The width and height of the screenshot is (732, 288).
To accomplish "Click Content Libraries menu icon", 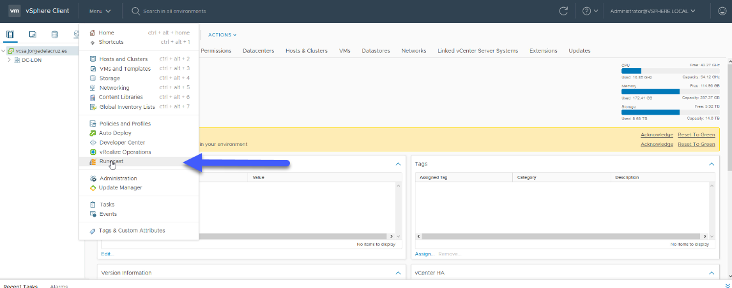I will tap(93, 97).
